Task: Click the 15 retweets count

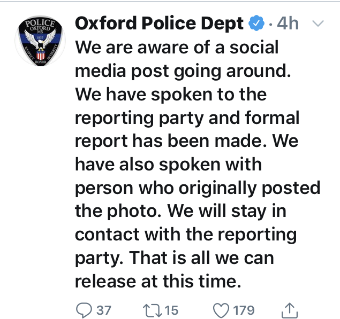Action: pos(171,310)
